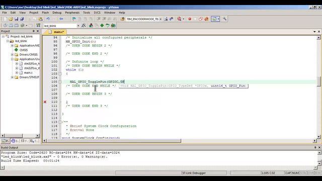Expand main.c dependencies in project tree

click(17, 72)
